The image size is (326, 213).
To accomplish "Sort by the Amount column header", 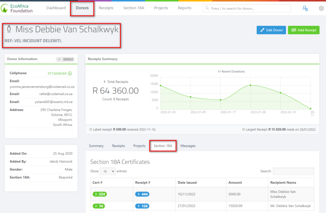I will pyautogui.click(x=247, y=182).
